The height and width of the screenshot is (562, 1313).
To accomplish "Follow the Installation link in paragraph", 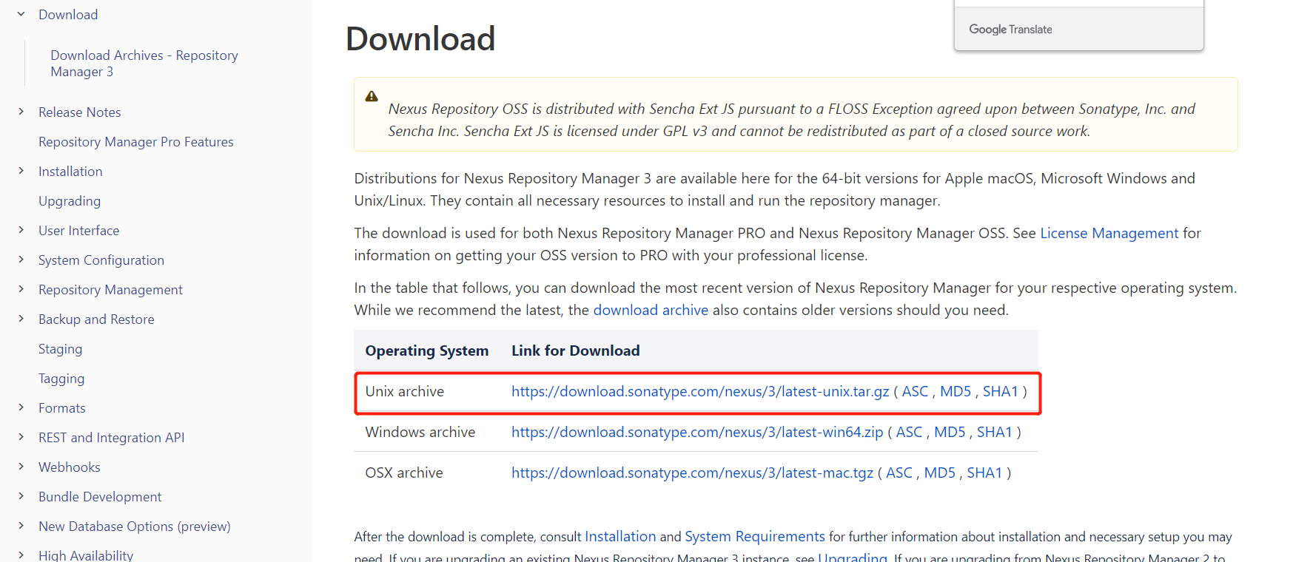I will point(620,536).
